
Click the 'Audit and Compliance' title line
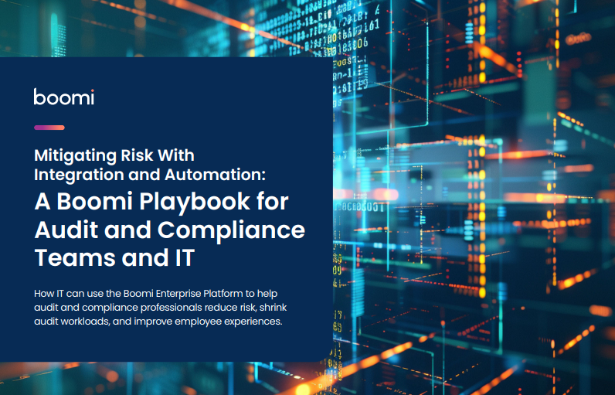(x=169, y=230)
